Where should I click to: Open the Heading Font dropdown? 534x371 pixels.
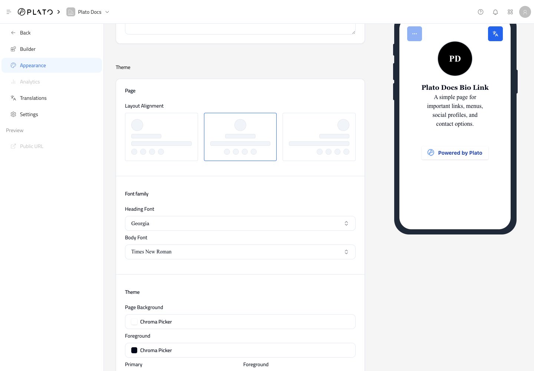240,223
